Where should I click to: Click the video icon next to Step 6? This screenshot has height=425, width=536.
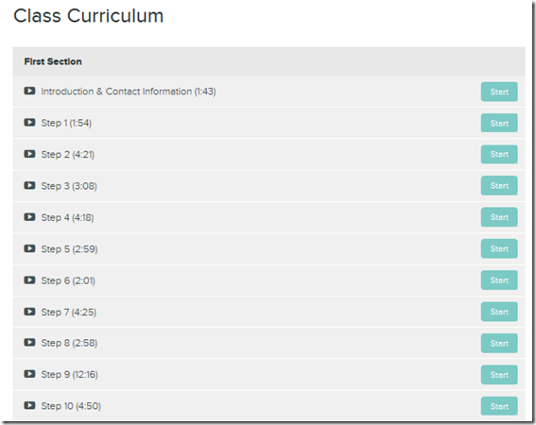tap(29, 280)
